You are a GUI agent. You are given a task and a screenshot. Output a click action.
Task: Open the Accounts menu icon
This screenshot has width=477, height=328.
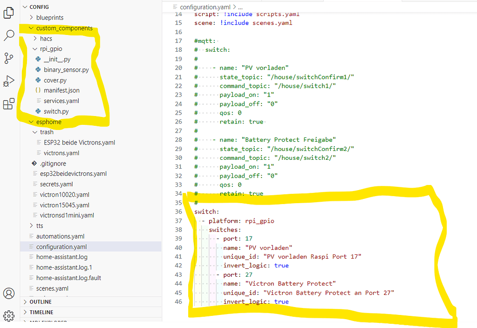click(9, 294)
